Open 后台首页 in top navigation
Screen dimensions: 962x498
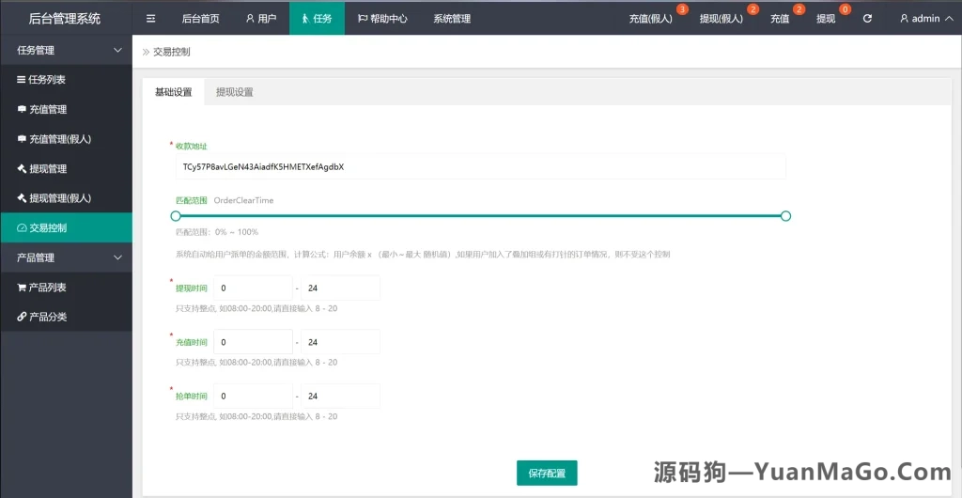click(x=201, y=19)
